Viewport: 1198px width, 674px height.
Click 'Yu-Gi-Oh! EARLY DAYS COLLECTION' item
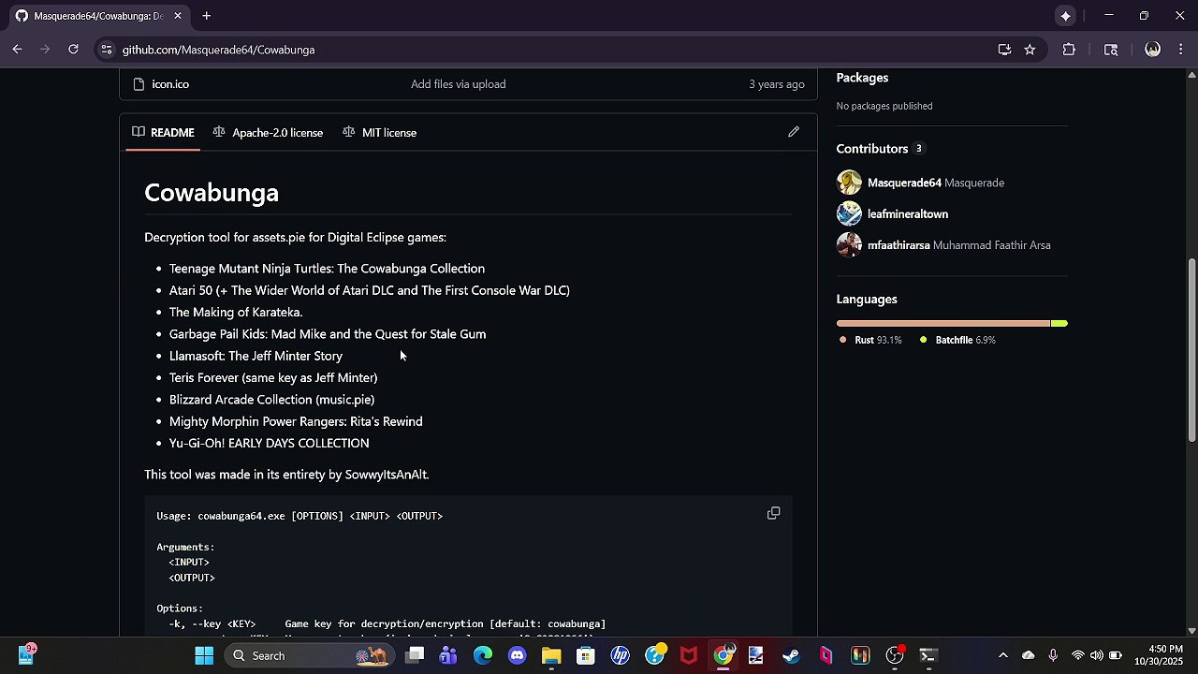269,443
